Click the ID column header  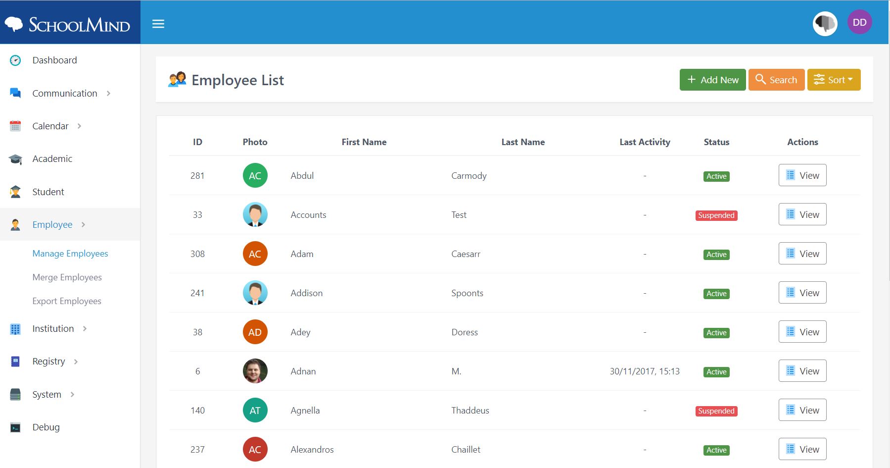[x=197, y=142]
